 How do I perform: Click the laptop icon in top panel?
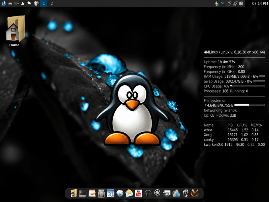tap(10, 3)
